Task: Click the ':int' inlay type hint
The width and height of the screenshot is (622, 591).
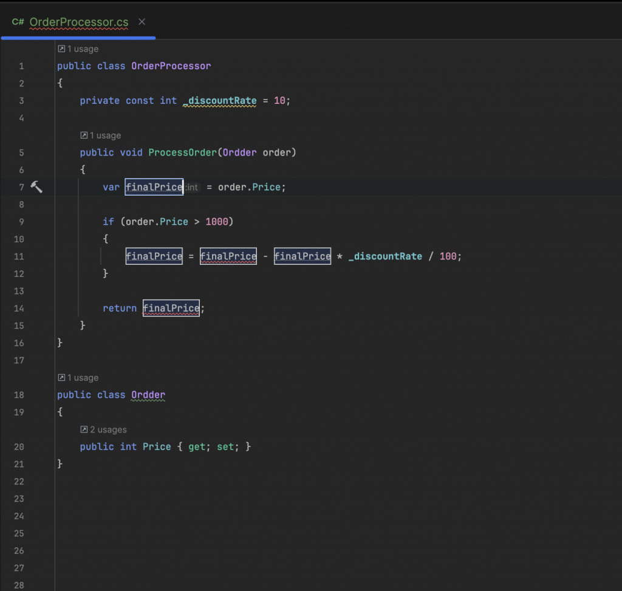Action: [x=192, y=187]
